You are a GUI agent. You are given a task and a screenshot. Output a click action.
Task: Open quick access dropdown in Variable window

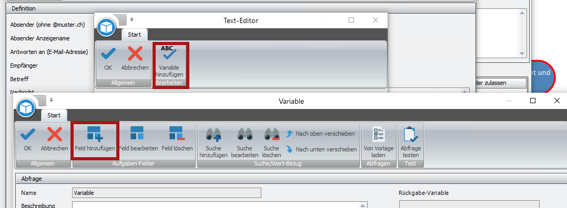[x=52, y=100]
